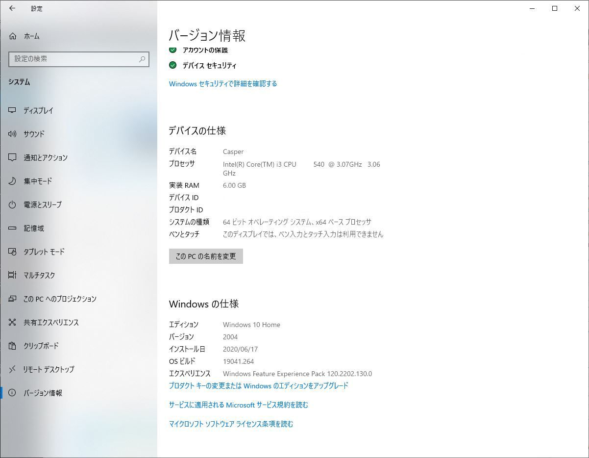This screenshot has width=589, height=458.
Task: Click the Home house icon
Action: pyautogui.click(x=13, y=36)
